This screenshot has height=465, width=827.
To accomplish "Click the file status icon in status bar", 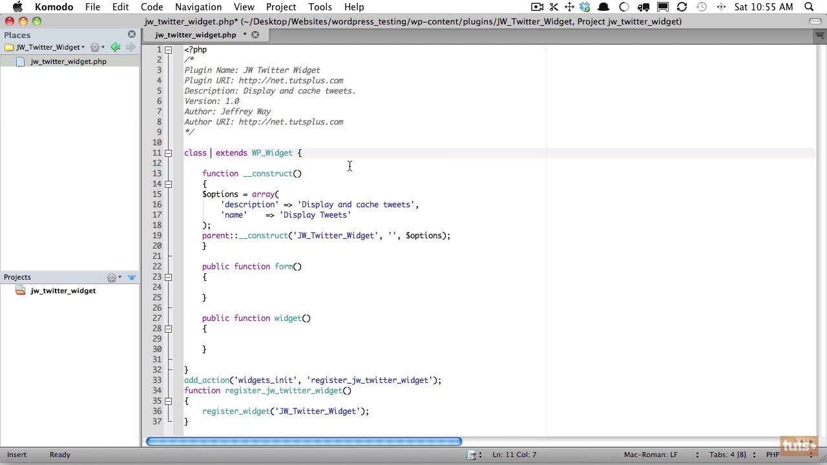I will (472, 455).
